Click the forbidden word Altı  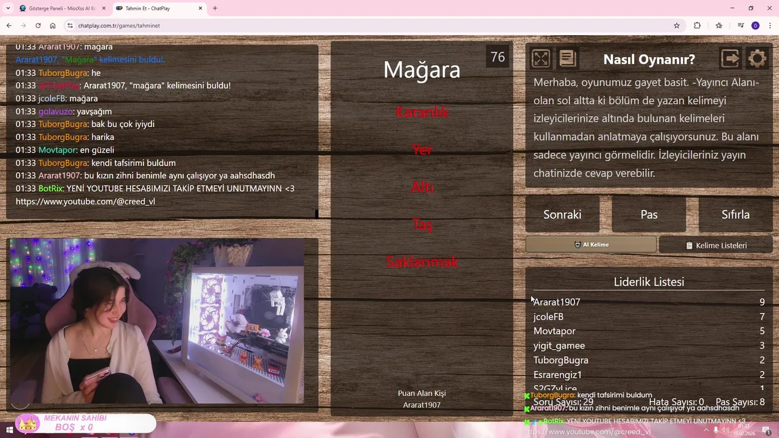pyautogui.click(x=422, y=187)
